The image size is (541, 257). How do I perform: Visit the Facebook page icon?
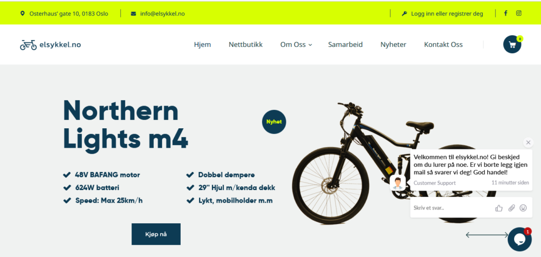506,13
